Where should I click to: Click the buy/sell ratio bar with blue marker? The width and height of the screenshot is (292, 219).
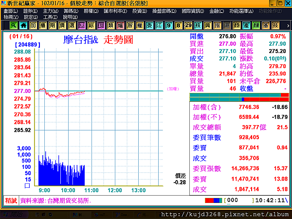tap(239, 99)
